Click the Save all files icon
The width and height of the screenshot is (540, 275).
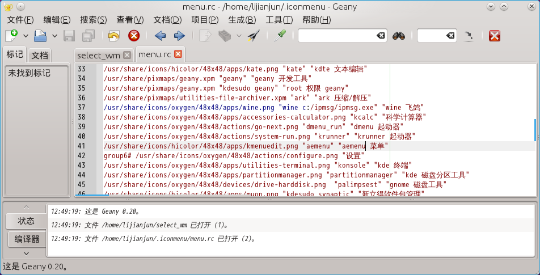click(88, 36)
